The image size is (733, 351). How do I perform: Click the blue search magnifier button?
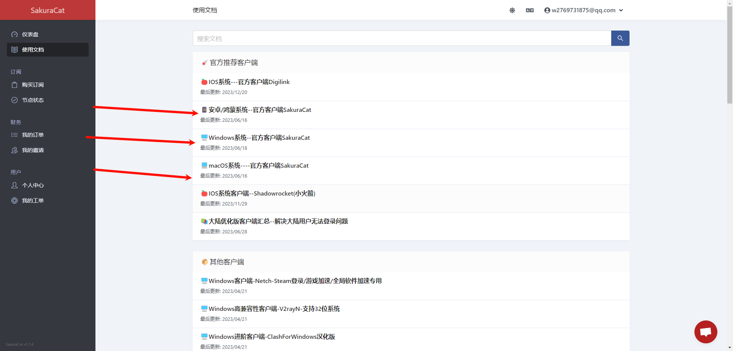click(620, 38)
